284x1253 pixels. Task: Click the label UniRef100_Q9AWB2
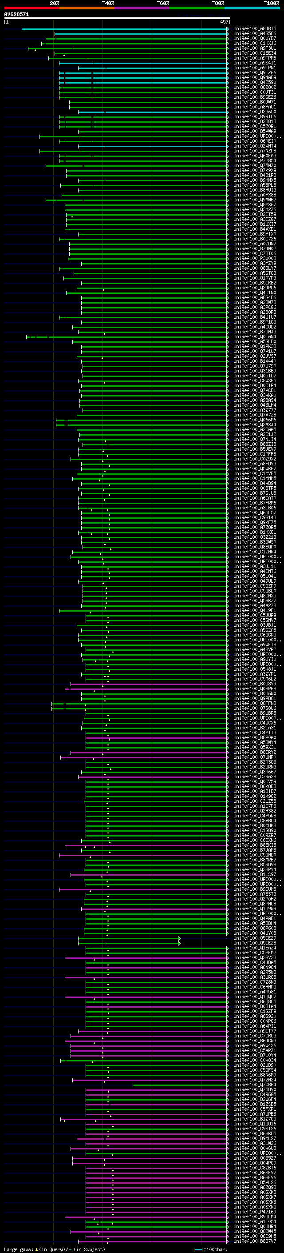(254, 200)
